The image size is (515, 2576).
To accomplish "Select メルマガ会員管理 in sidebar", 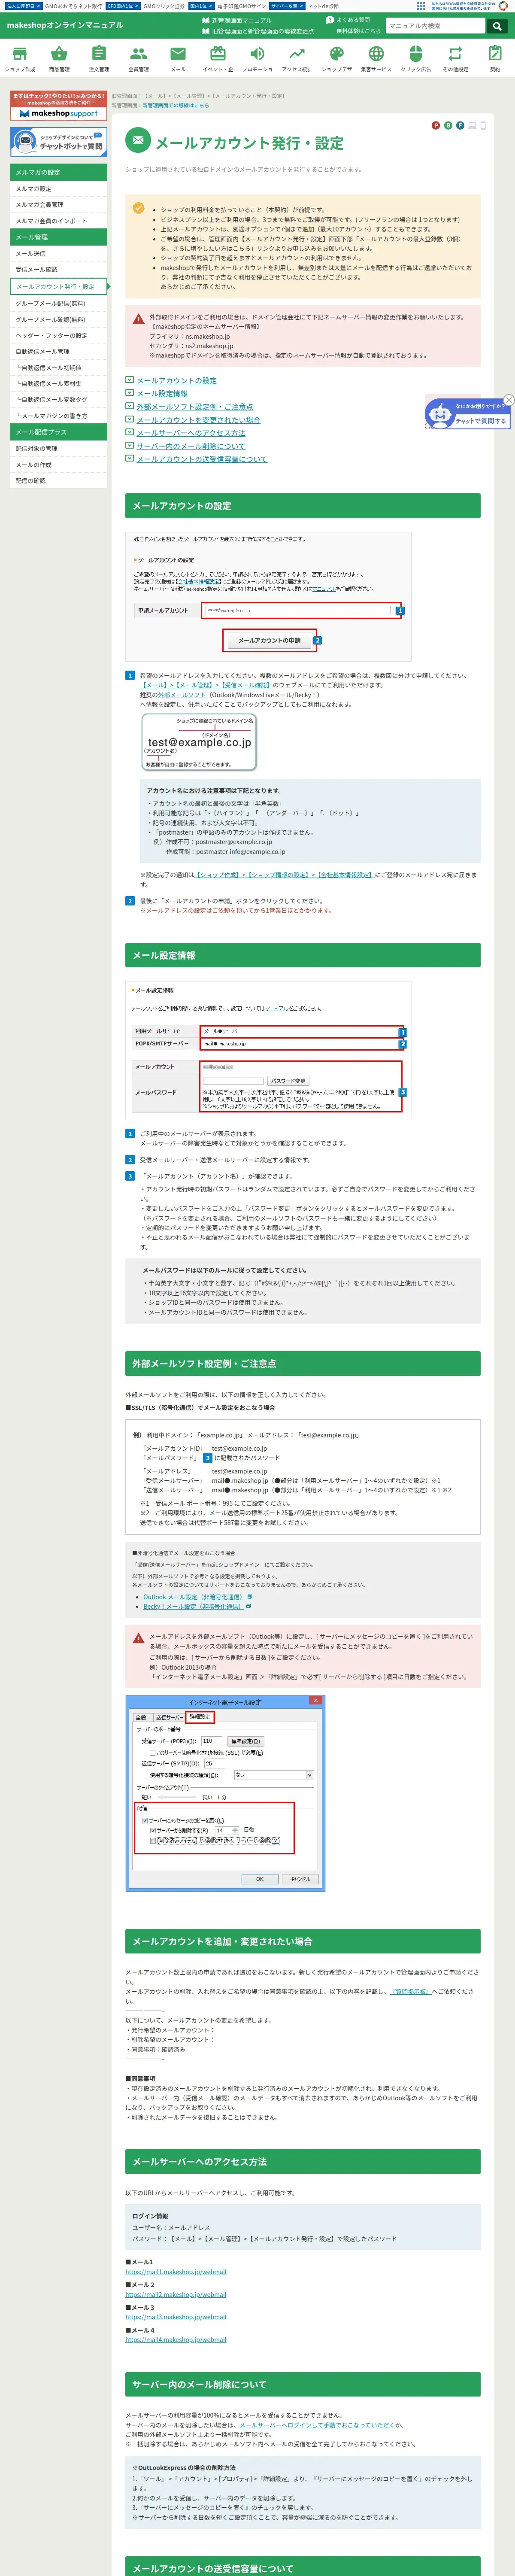I will (58, 205).
